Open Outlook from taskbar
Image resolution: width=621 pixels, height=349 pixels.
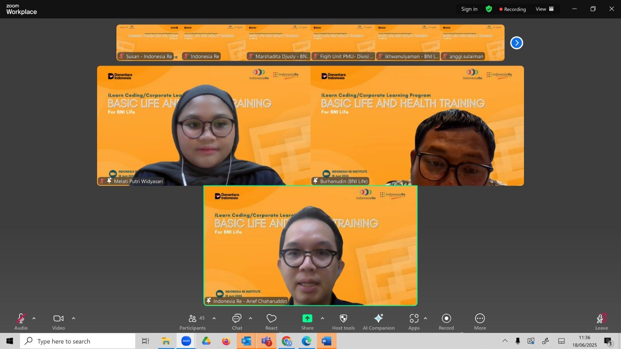(246, 341)
